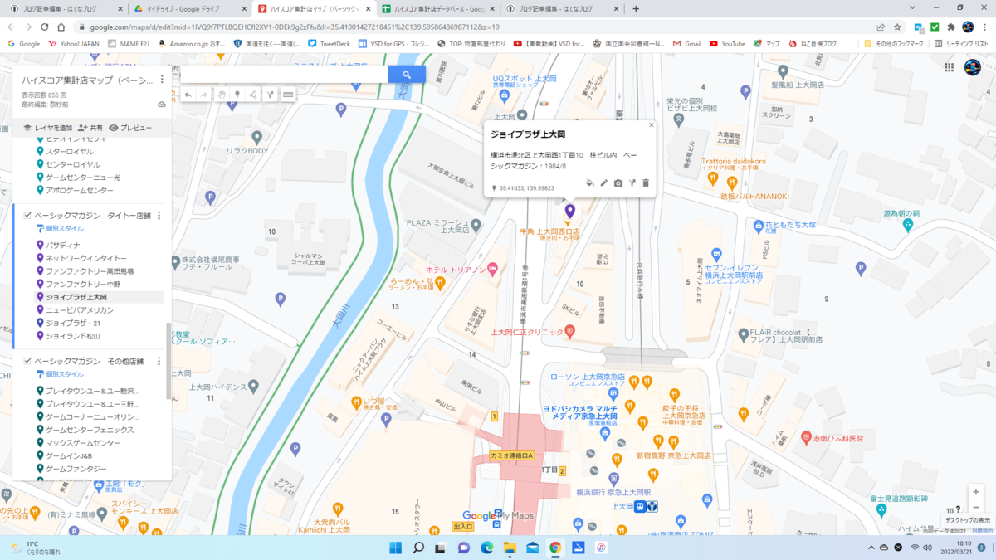Select ファンファクトリー中野 list item
996x560 pixels.
(x=83, y=284)
